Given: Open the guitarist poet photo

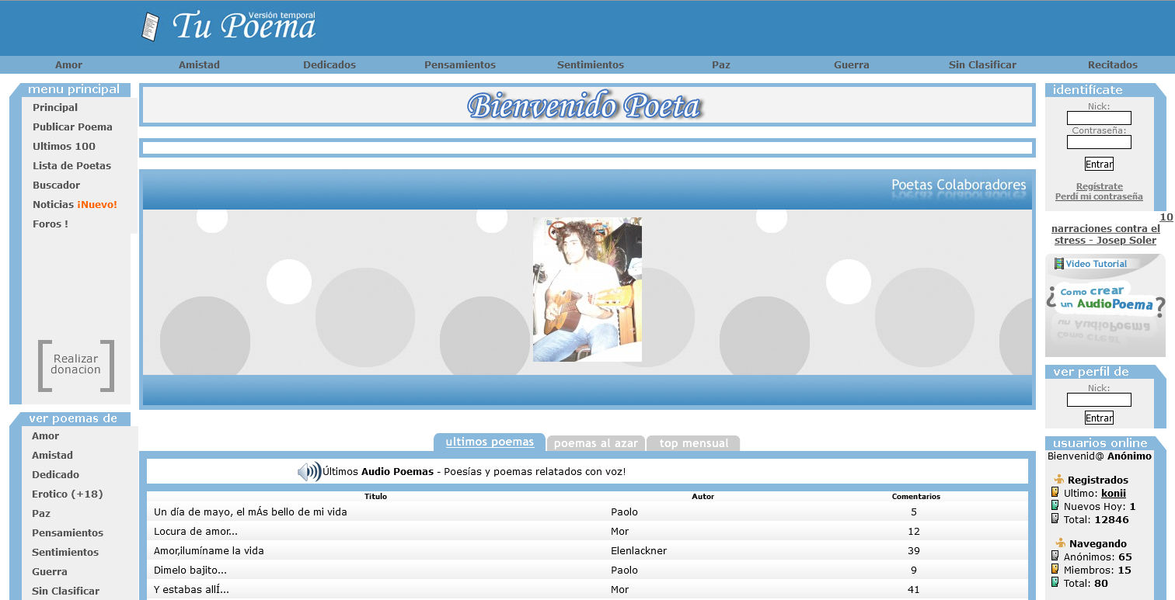Looking at the screenshot, I should (587, 290).
